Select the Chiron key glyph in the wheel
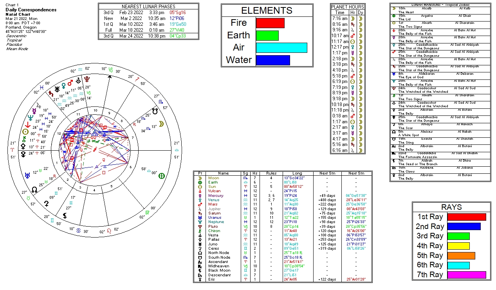Screen dimensions: 496x290 pyautogui.click(x=24, y=139)
